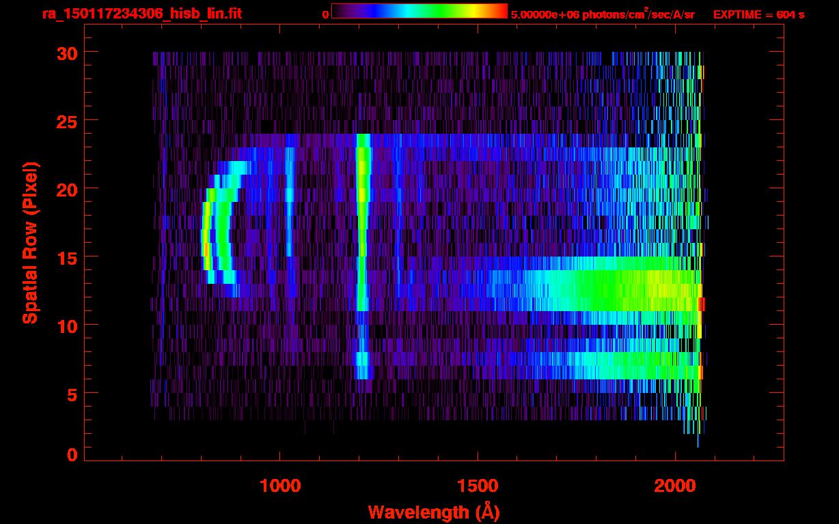Image resolution: width=839 pixels, height=524 pixels.
Task: Click the y-axis tick label 5
Action: tap(72, 394)
